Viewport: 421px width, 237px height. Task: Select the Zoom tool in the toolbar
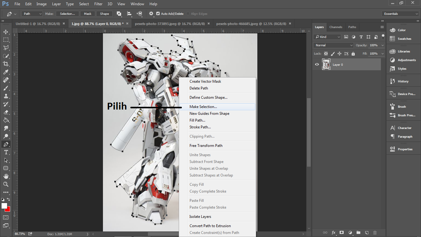point(6,184)
